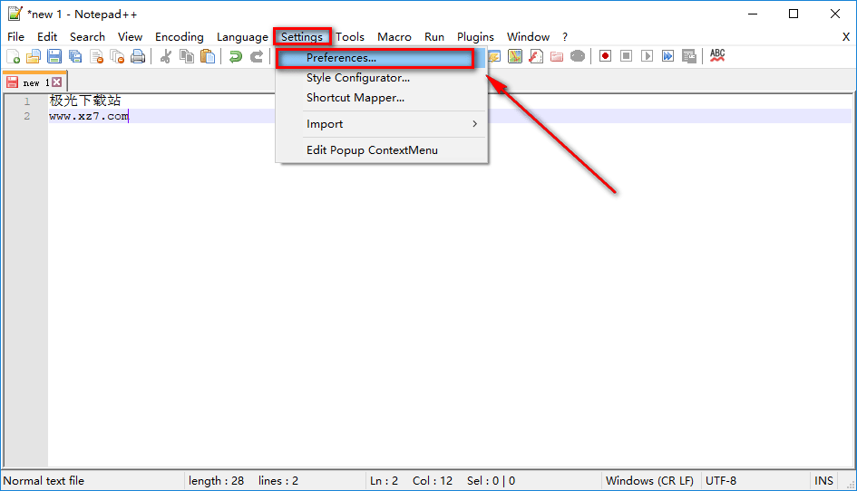Open the Tools menu
This screenshot has width=857, height=491.
click(x=350, y=37)
